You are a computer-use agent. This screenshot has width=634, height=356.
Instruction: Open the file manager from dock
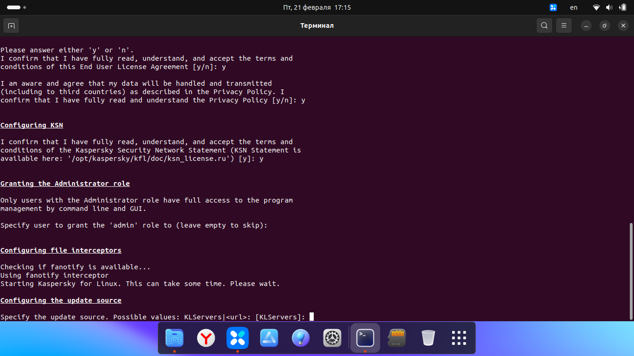[x=175, y=338]
